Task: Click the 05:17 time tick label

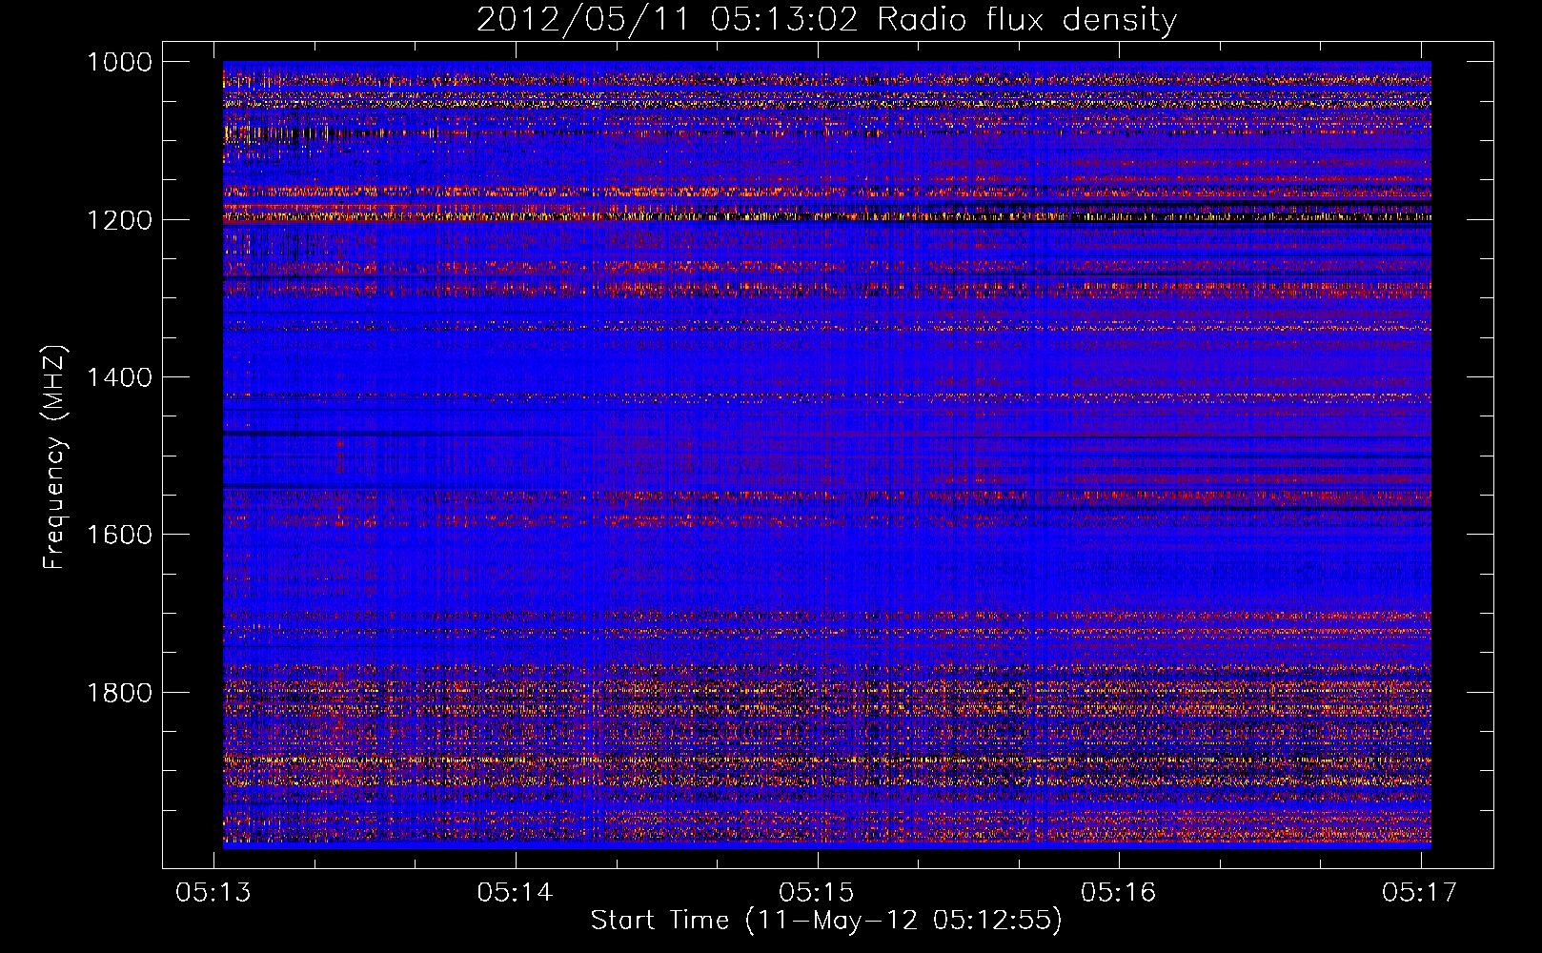Action: 1420,892
